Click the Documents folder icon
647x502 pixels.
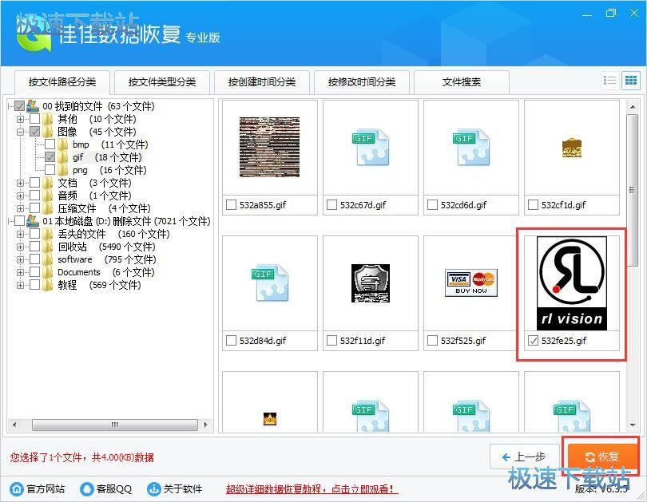point(48,272)
